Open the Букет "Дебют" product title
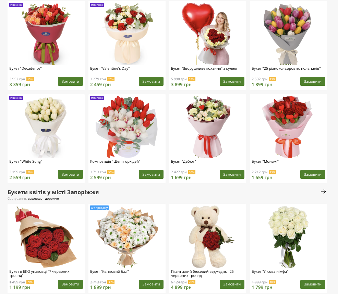The image size is (338, 294). 183,161
